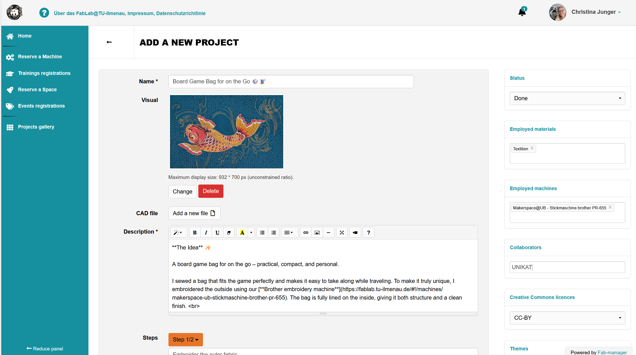Expand the Step 1/2 dropdown
Screen dimensions: 636x355
186,340
